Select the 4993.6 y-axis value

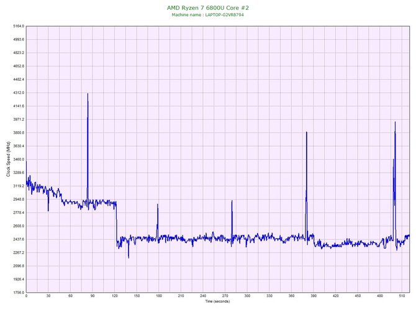[19, 39]
